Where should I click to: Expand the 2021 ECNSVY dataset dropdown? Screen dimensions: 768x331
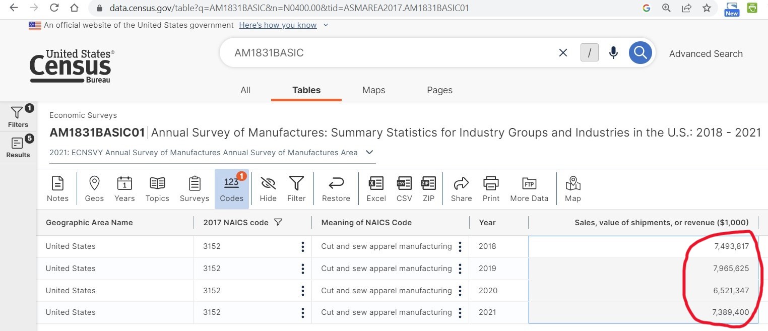click(369, 152)
